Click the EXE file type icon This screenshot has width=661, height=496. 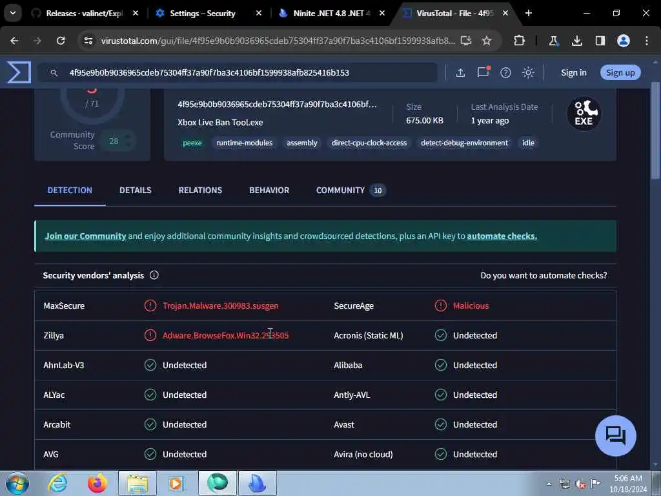[x=584, y=114]
